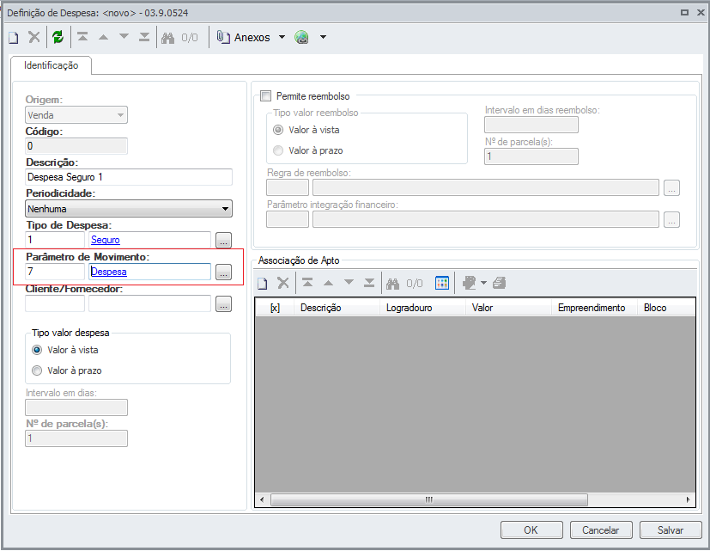Click the Delete X icon in top toolbar
Image resolution: width=710 pixels, height=551 pixels.
(34, 37)
